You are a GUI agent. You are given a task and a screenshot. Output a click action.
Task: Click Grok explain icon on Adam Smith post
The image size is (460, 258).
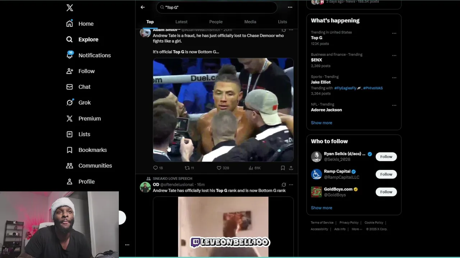284,30
